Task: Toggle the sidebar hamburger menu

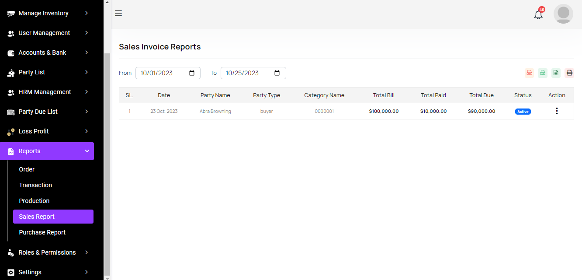Action: pyautogui.click(x=118, y=14)
